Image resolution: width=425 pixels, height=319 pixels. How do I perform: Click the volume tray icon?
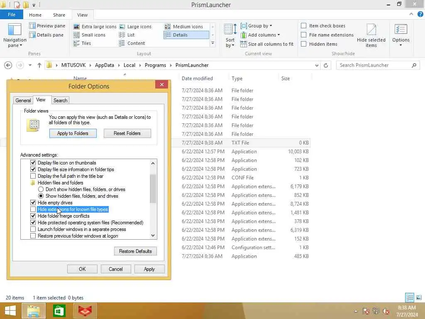point(386,311)
